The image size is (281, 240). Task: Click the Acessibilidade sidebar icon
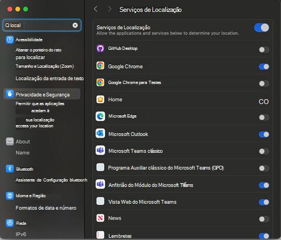pos(10,40)
